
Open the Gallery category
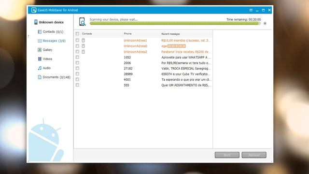coord(47,50)
